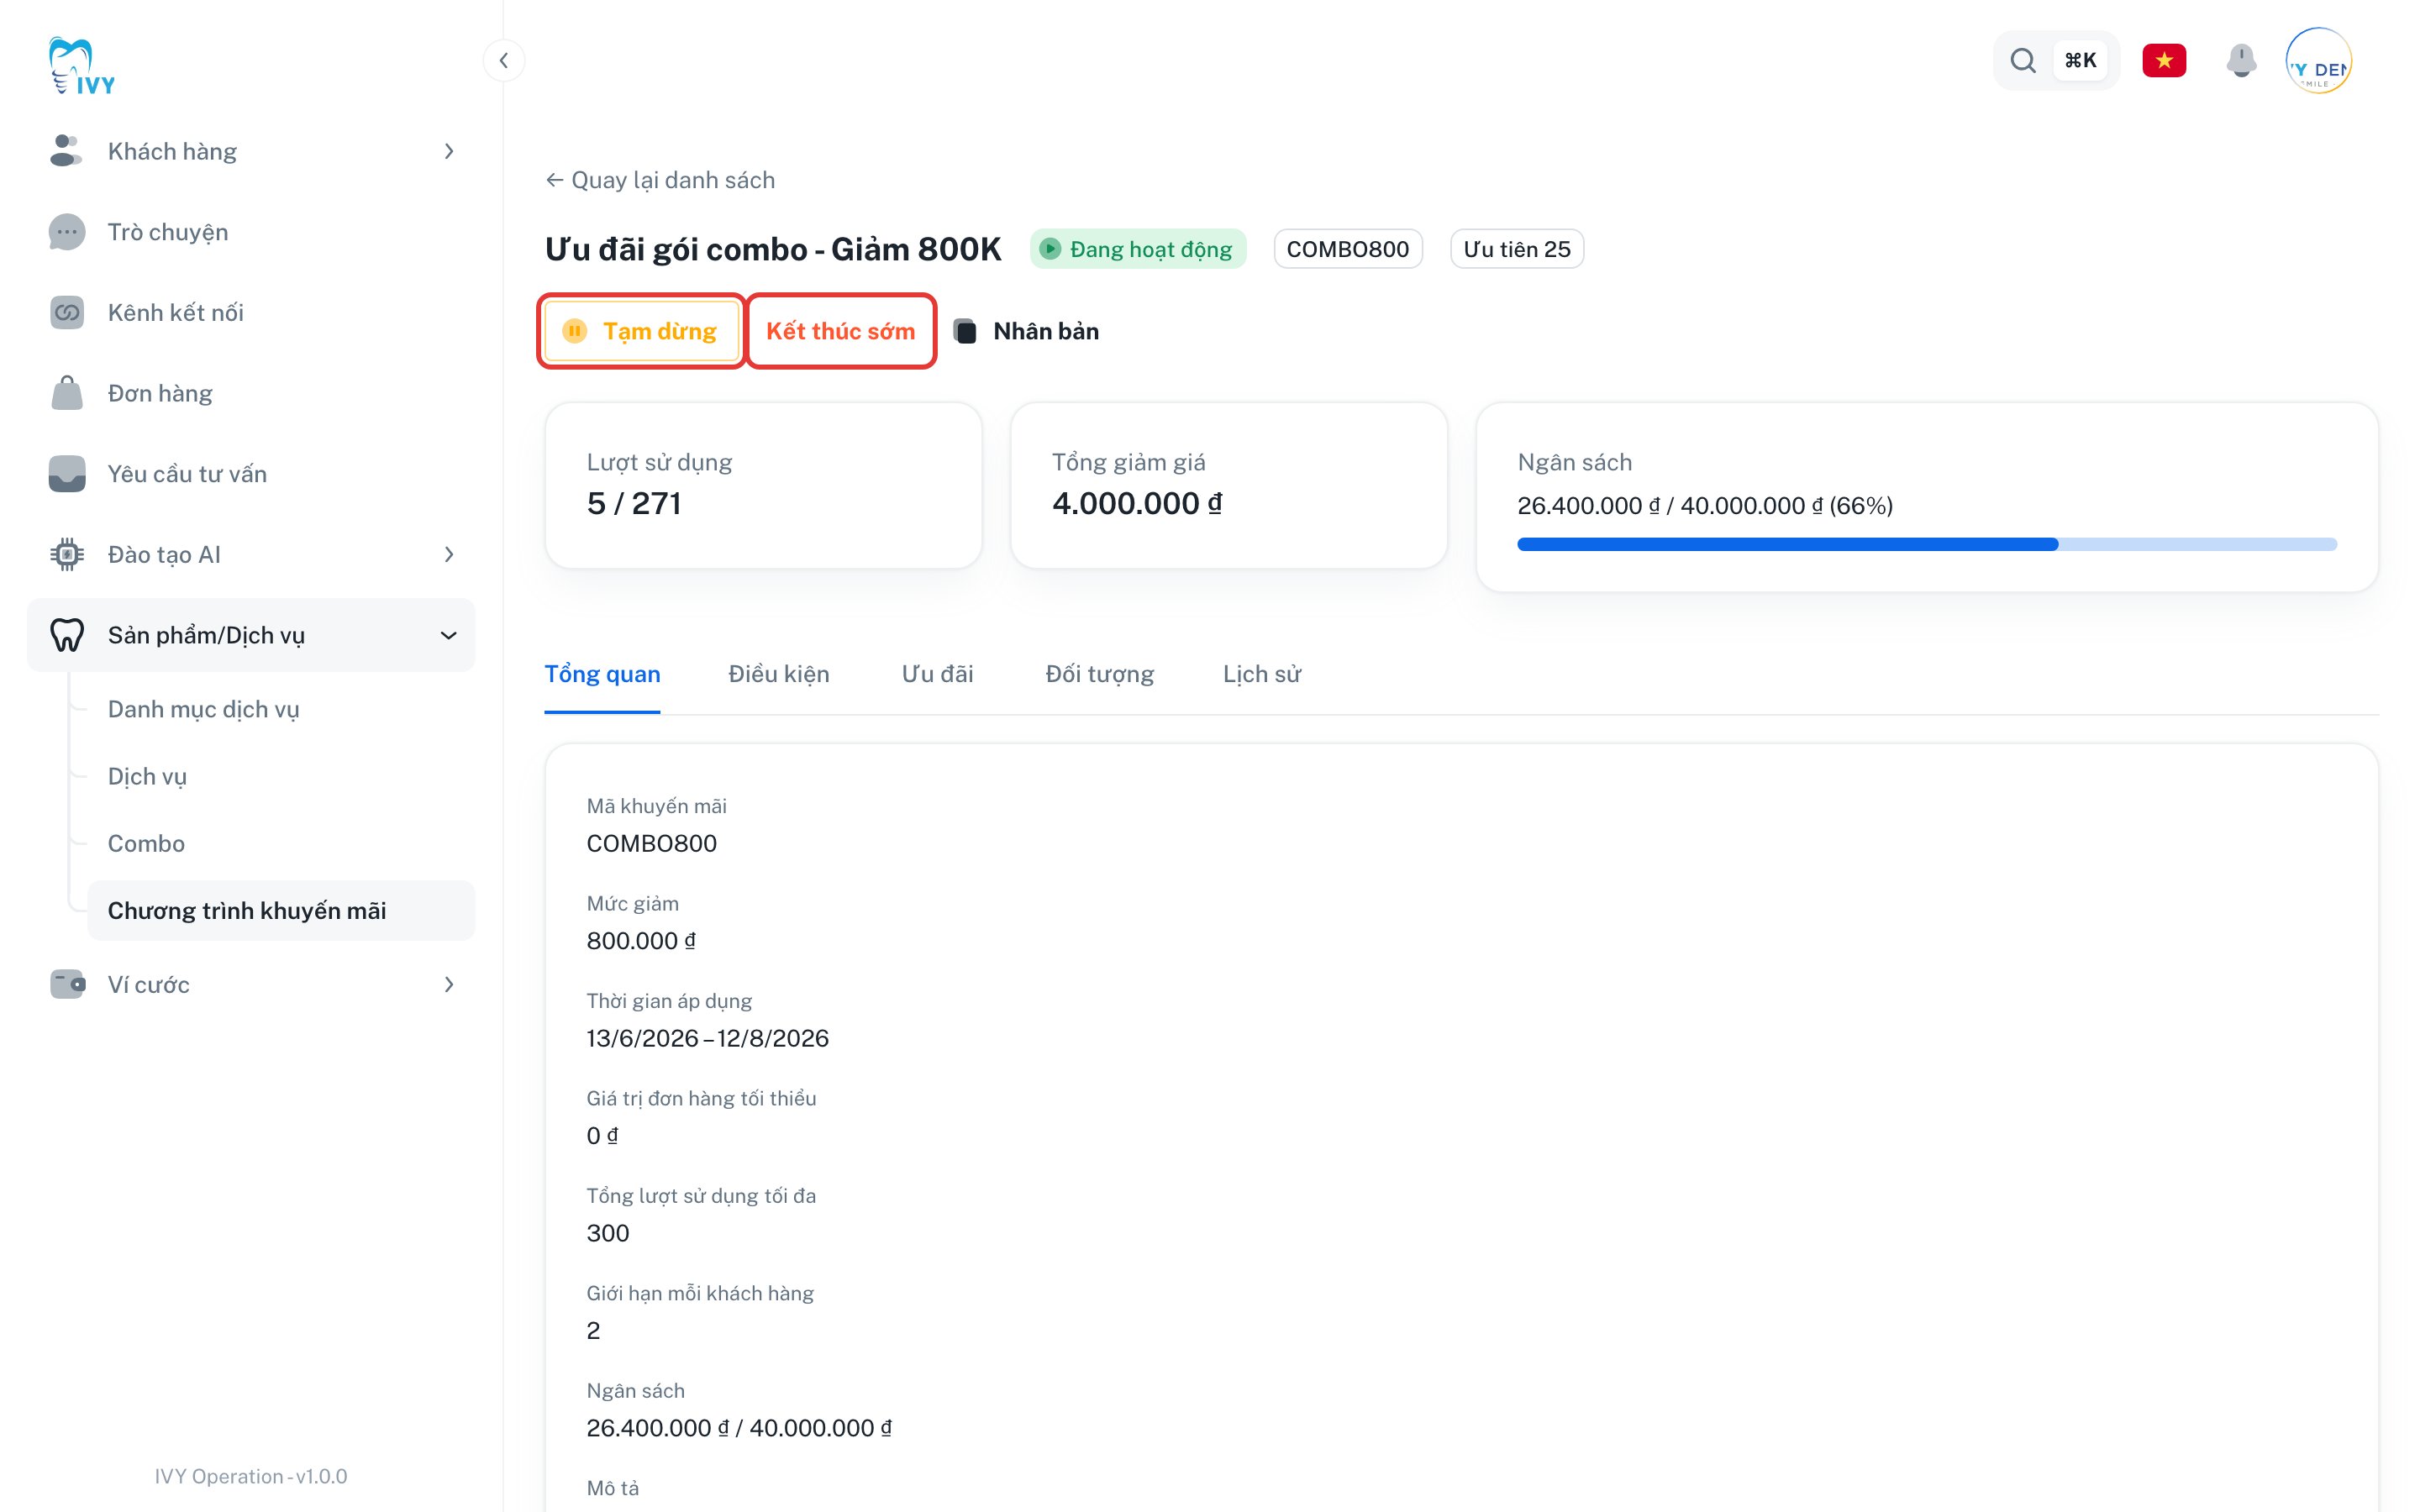This screenshot has width=2420, height=1512.
Task: Click Tổng lượt sử dụng tối đa value 300
Action: coord(608,1233)
